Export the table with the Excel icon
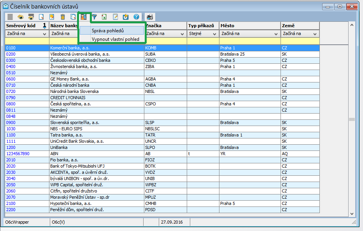Viewport: 363px width, 231px height. 105,17
